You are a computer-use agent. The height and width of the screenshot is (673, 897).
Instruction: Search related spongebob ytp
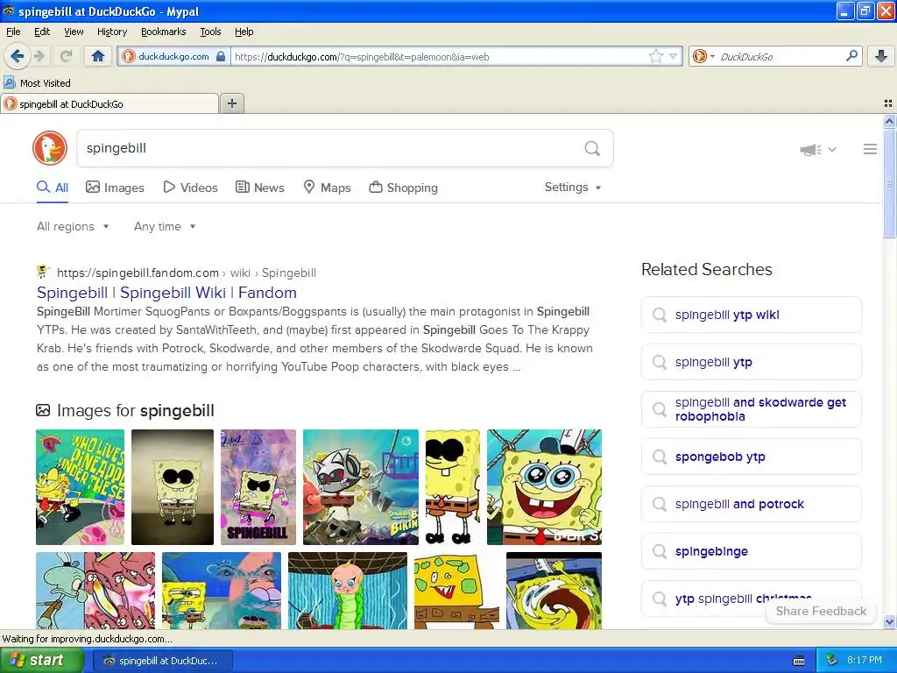point(751,457)
